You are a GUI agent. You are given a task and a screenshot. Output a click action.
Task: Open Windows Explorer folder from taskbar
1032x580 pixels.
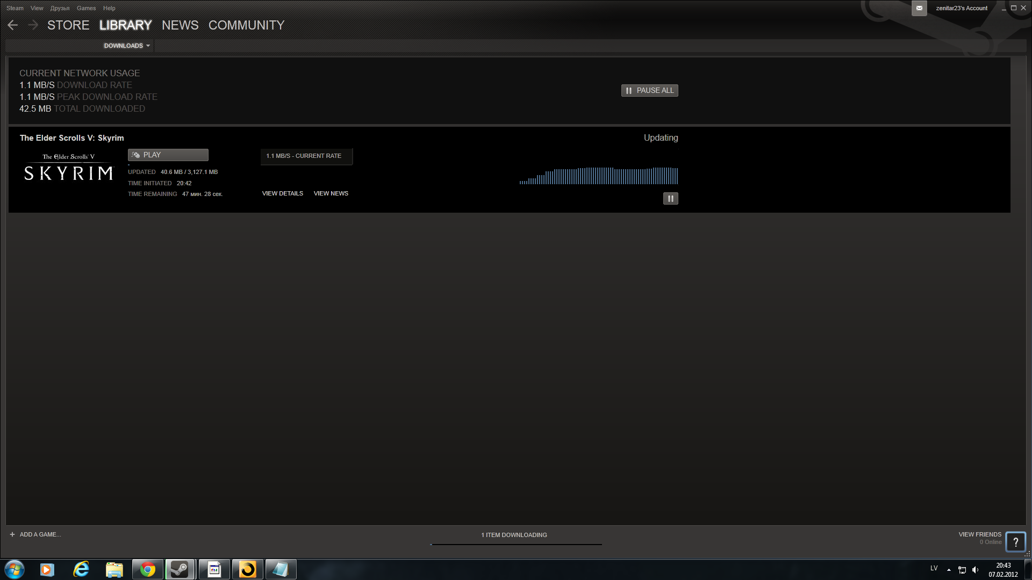coord(114,569)
